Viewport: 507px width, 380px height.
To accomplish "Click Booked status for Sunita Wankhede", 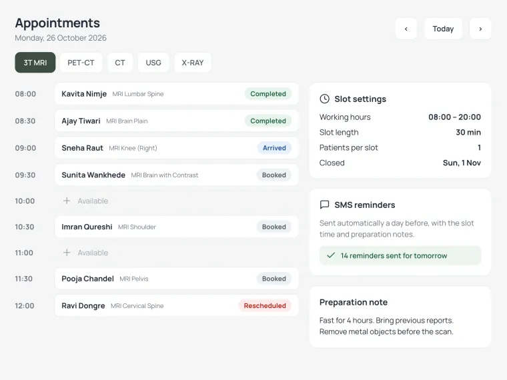I will click(x=274, y=175).
